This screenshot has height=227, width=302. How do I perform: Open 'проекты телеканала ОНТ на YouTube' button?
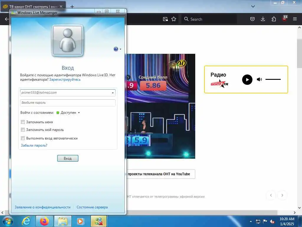tap(161, 174)
